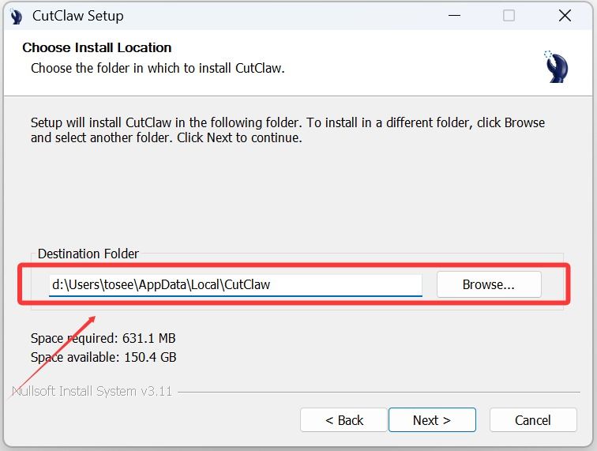This screenshot has width=597, height=451.
Task: Click the red arrow annotation
Action: 53,357
